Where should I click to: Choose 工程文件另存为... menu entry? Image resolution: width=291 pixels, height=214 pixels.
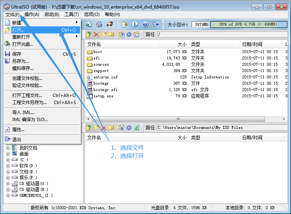coord(42,103)
